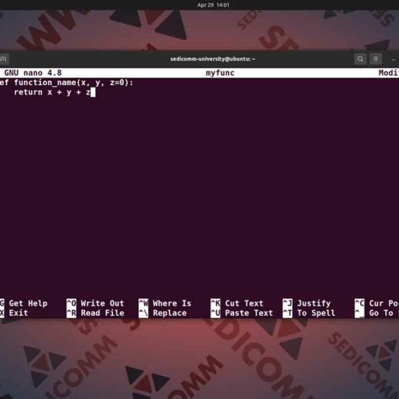Click the Cut Text shortcut label
399x399 pixels.
tap(244, 303)
